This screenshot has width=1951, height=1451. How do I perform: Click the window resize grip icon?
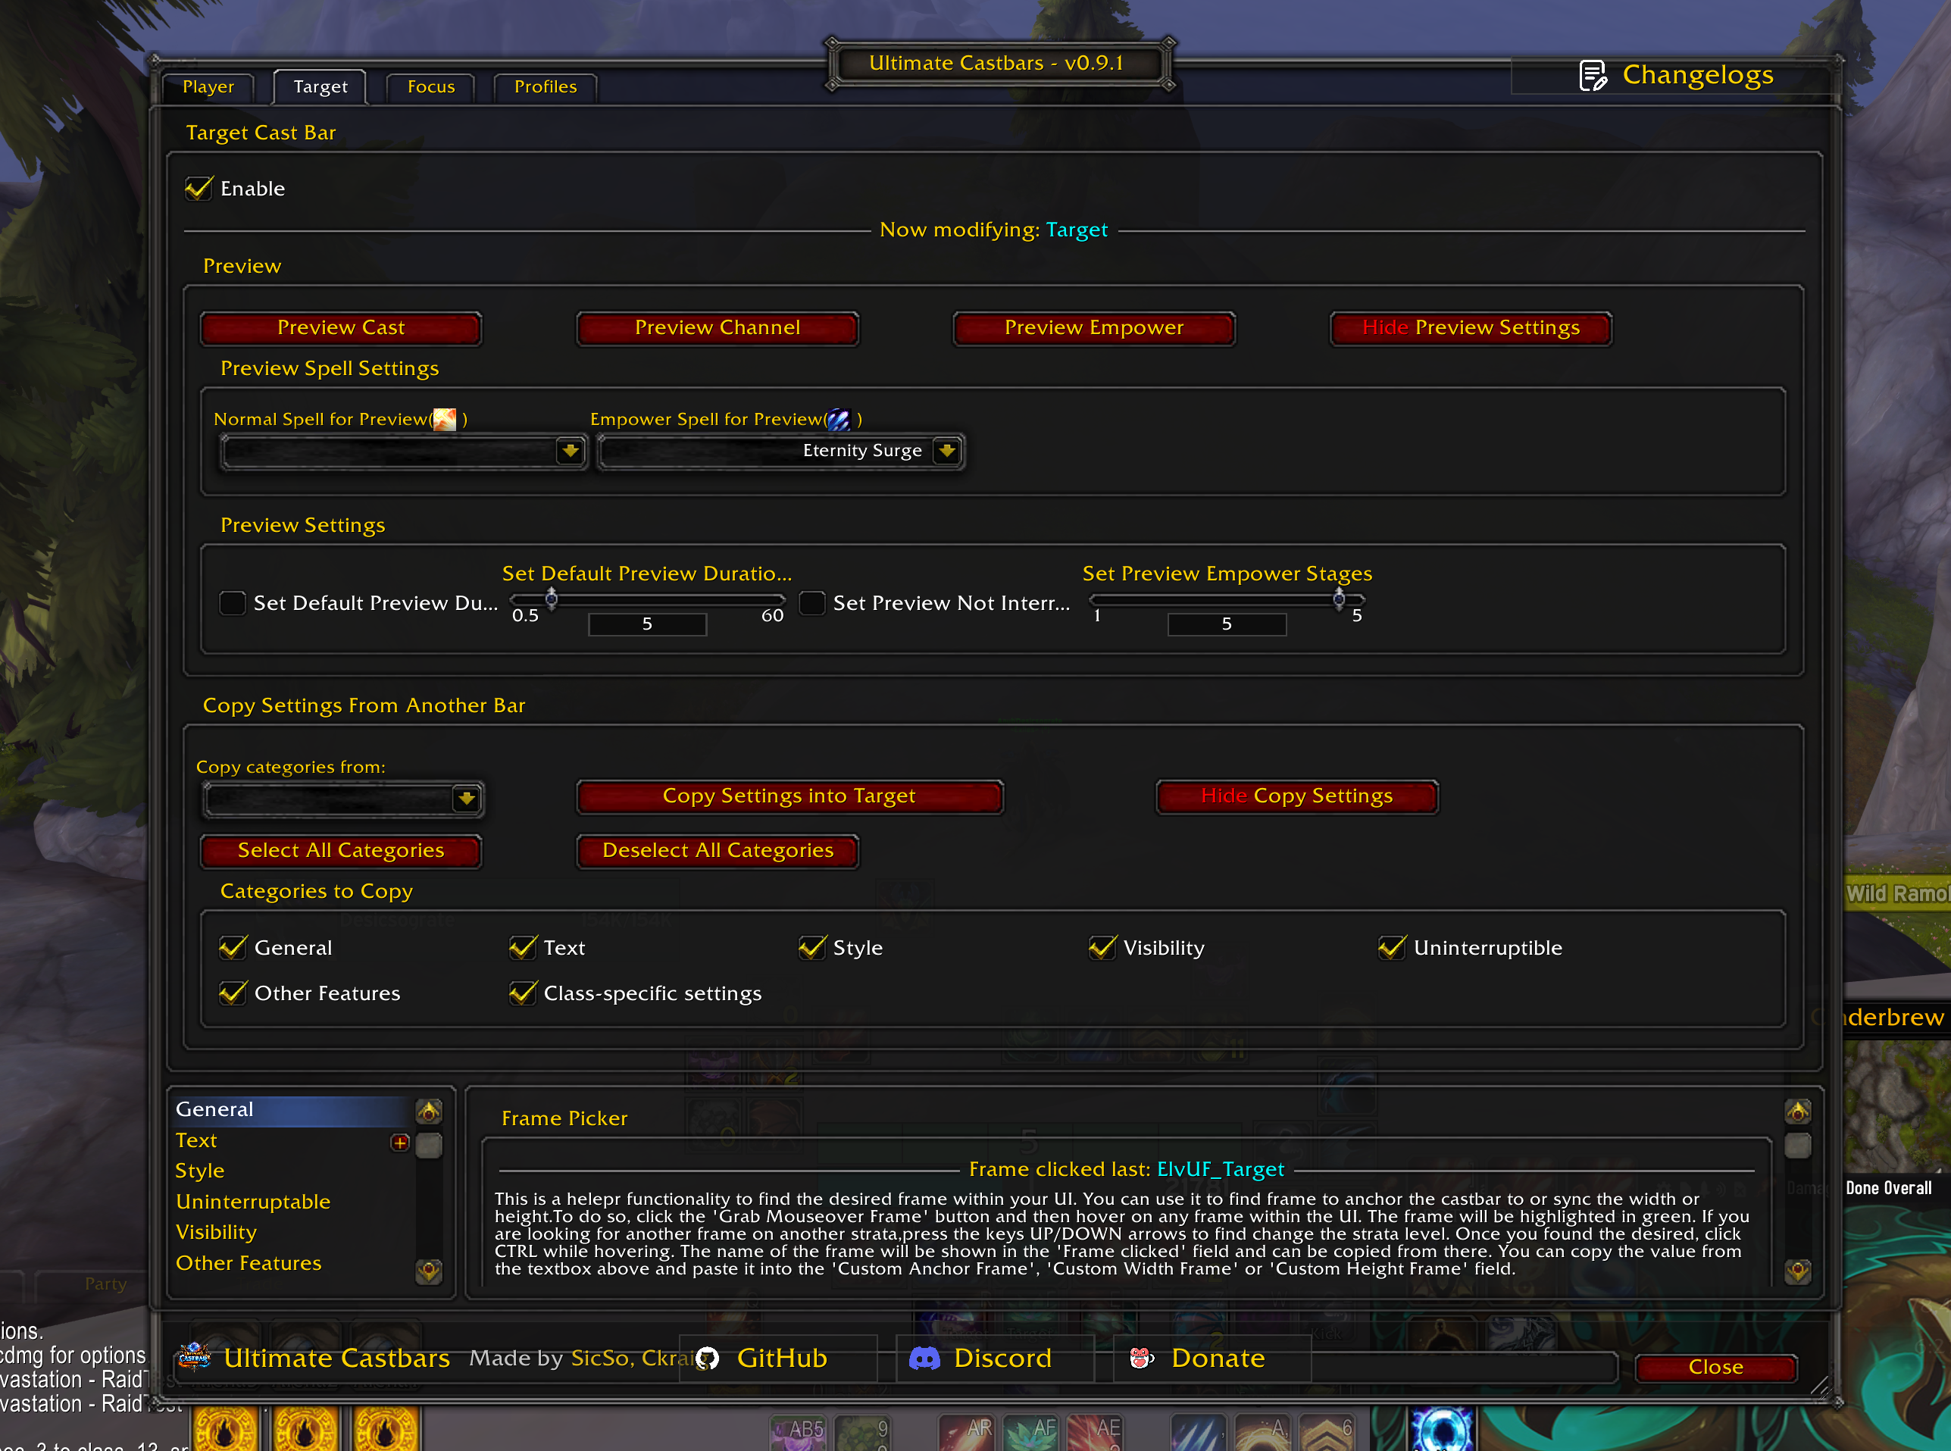(x=1819, y=1385)
